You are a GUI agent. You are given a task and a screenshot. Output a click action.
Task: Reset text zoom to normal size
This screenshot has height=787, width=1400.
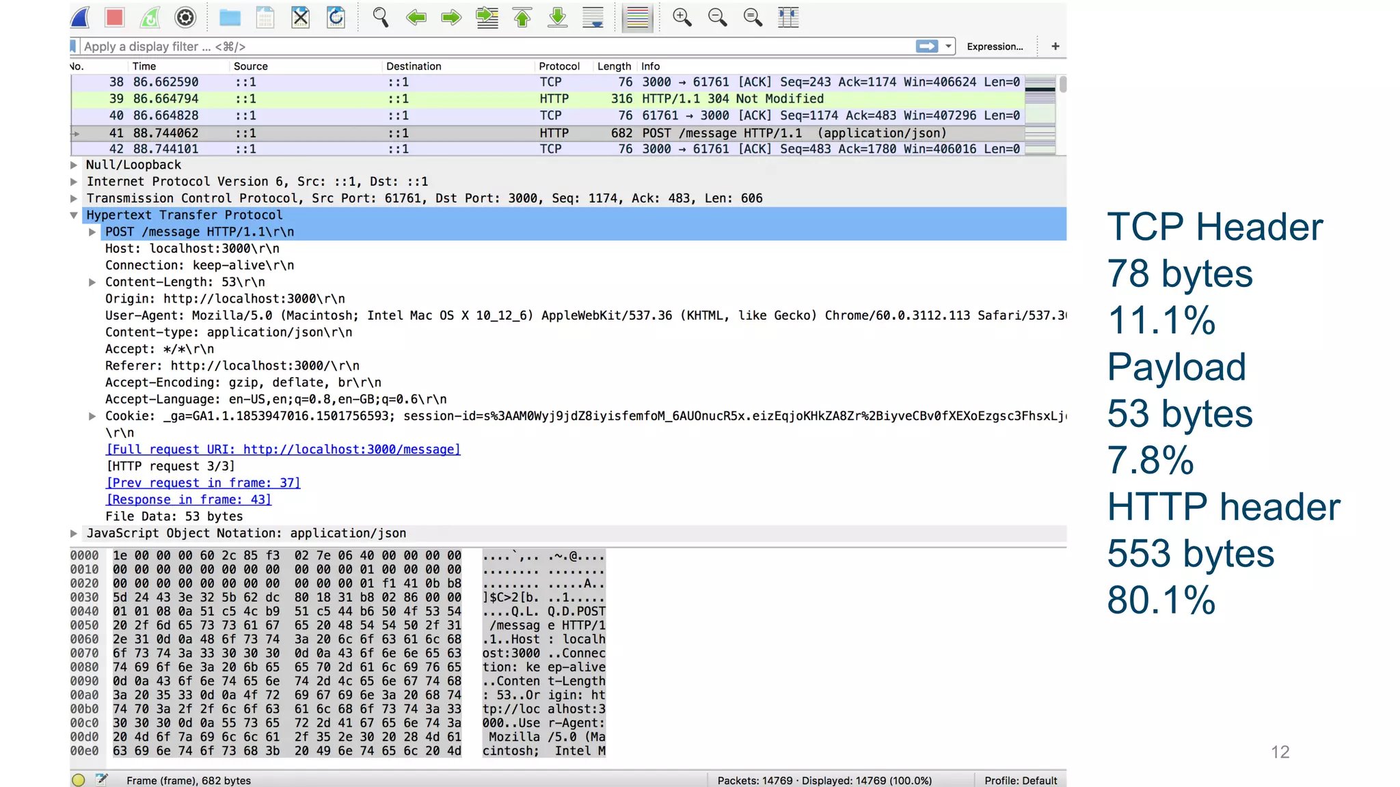coord(753,17)
